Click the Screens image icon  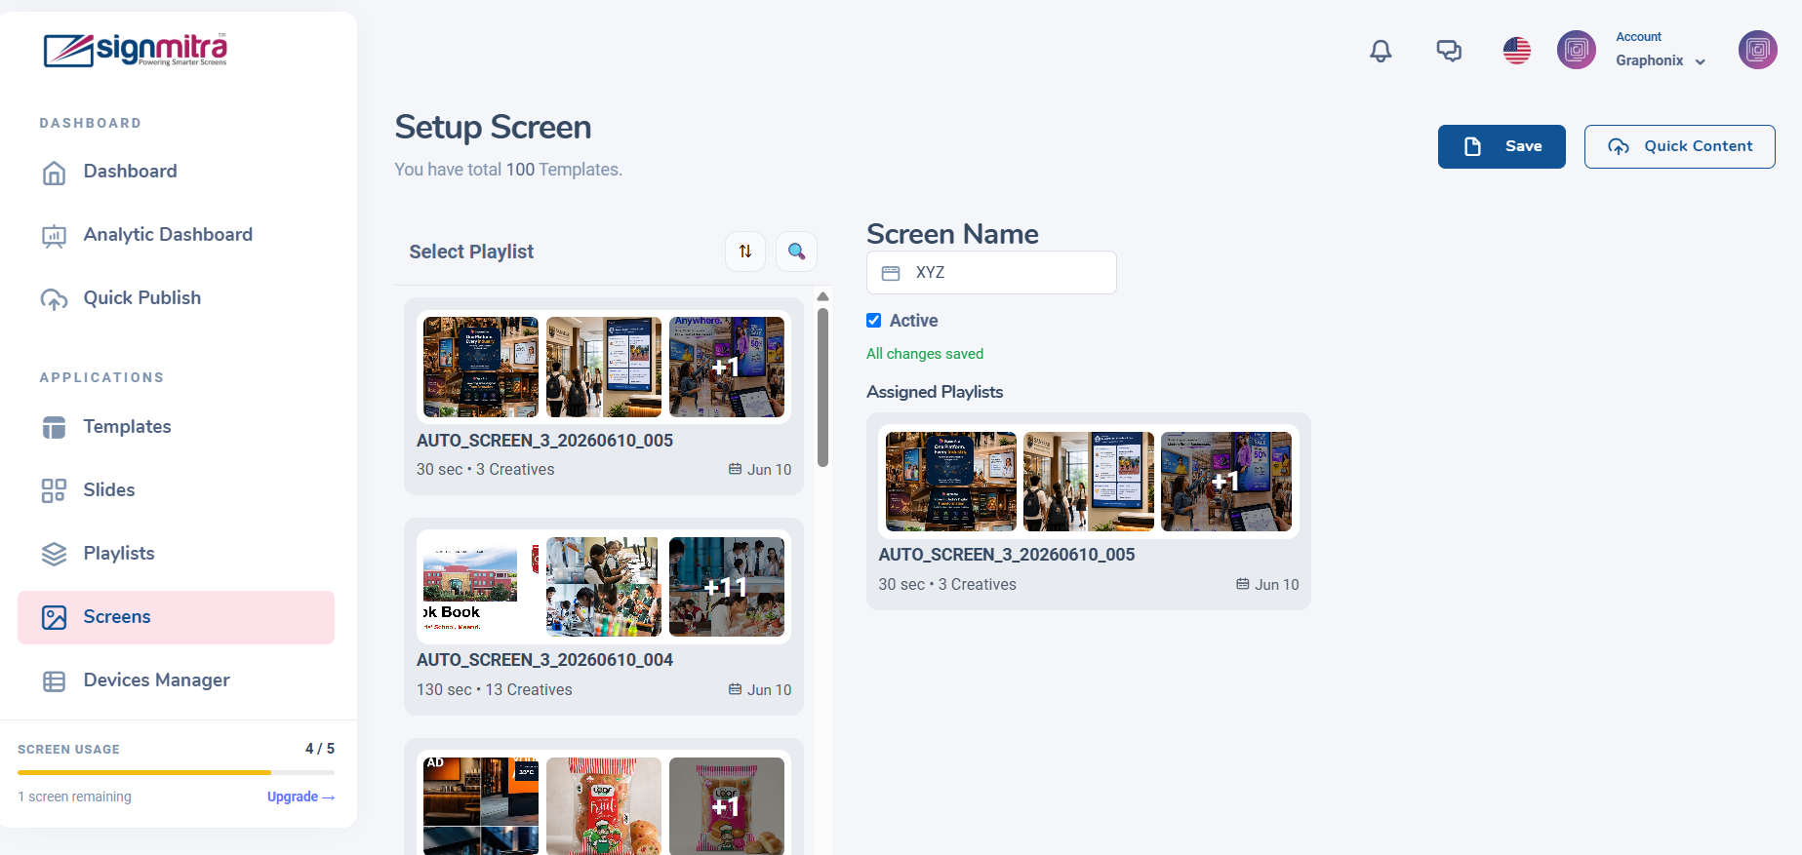pos(55,617)
